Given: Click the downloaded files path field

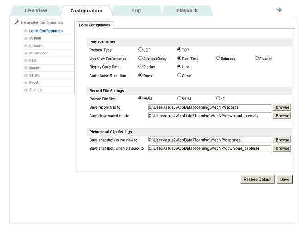Looking at the screenshot, I should point(209,116).
